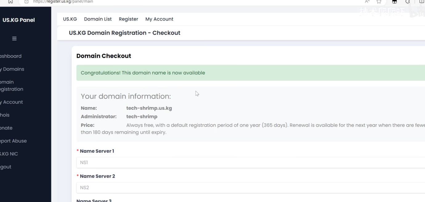Click the browser extensions icon

[408, 2]
